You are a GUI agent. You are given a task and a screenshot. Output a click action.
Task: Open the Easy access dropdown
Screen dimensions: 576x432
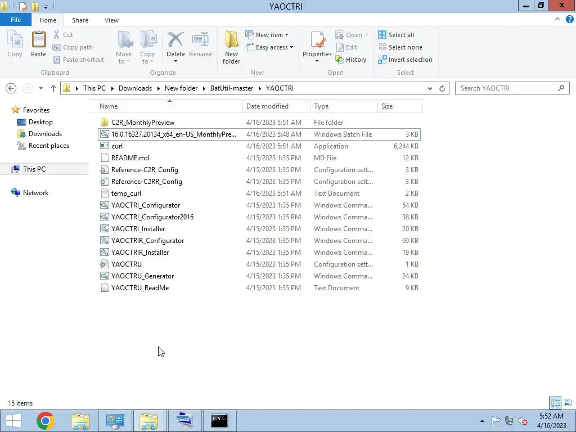[x=269, y=47]
